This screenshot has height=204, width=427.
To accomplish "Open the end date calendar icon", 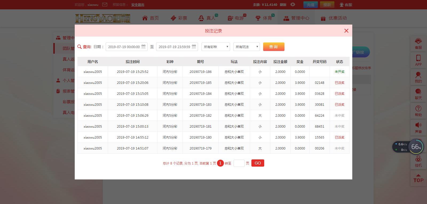I will coord(194,46).
